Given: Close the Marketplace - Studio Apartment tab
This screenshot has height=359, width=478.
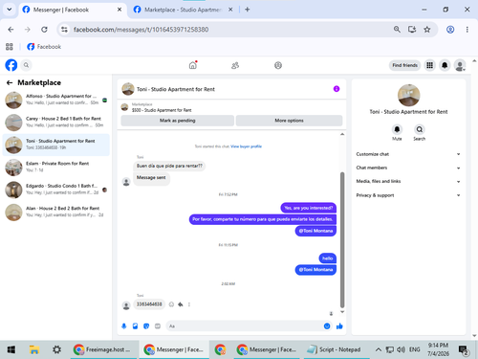Looking at the screenshot, I should coord(230,10).
